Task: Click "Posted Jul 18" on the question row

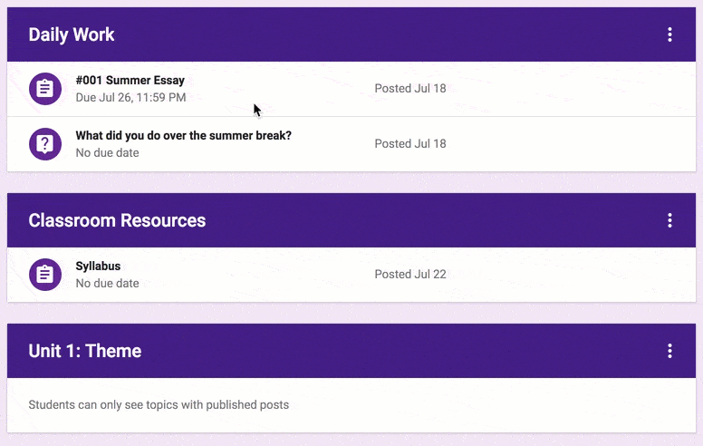Action: coord(410,143)
